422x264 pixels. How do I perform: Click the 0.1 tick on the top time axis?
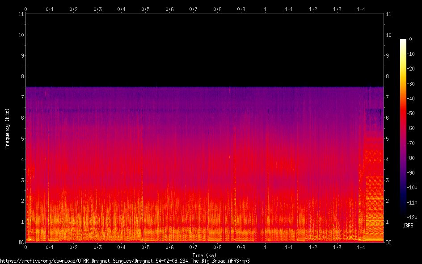(50, 9)
